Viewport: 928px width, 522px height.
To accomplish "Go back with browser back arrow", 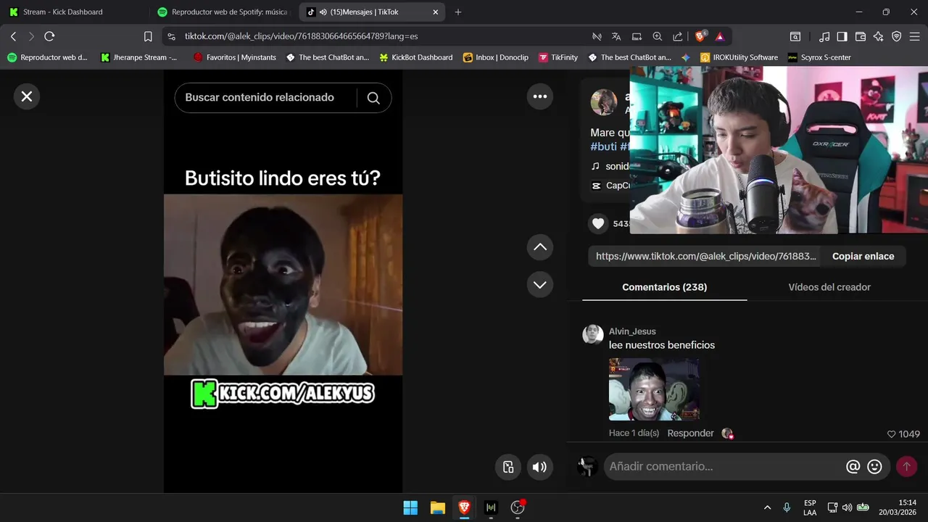I will click(13, 36).
